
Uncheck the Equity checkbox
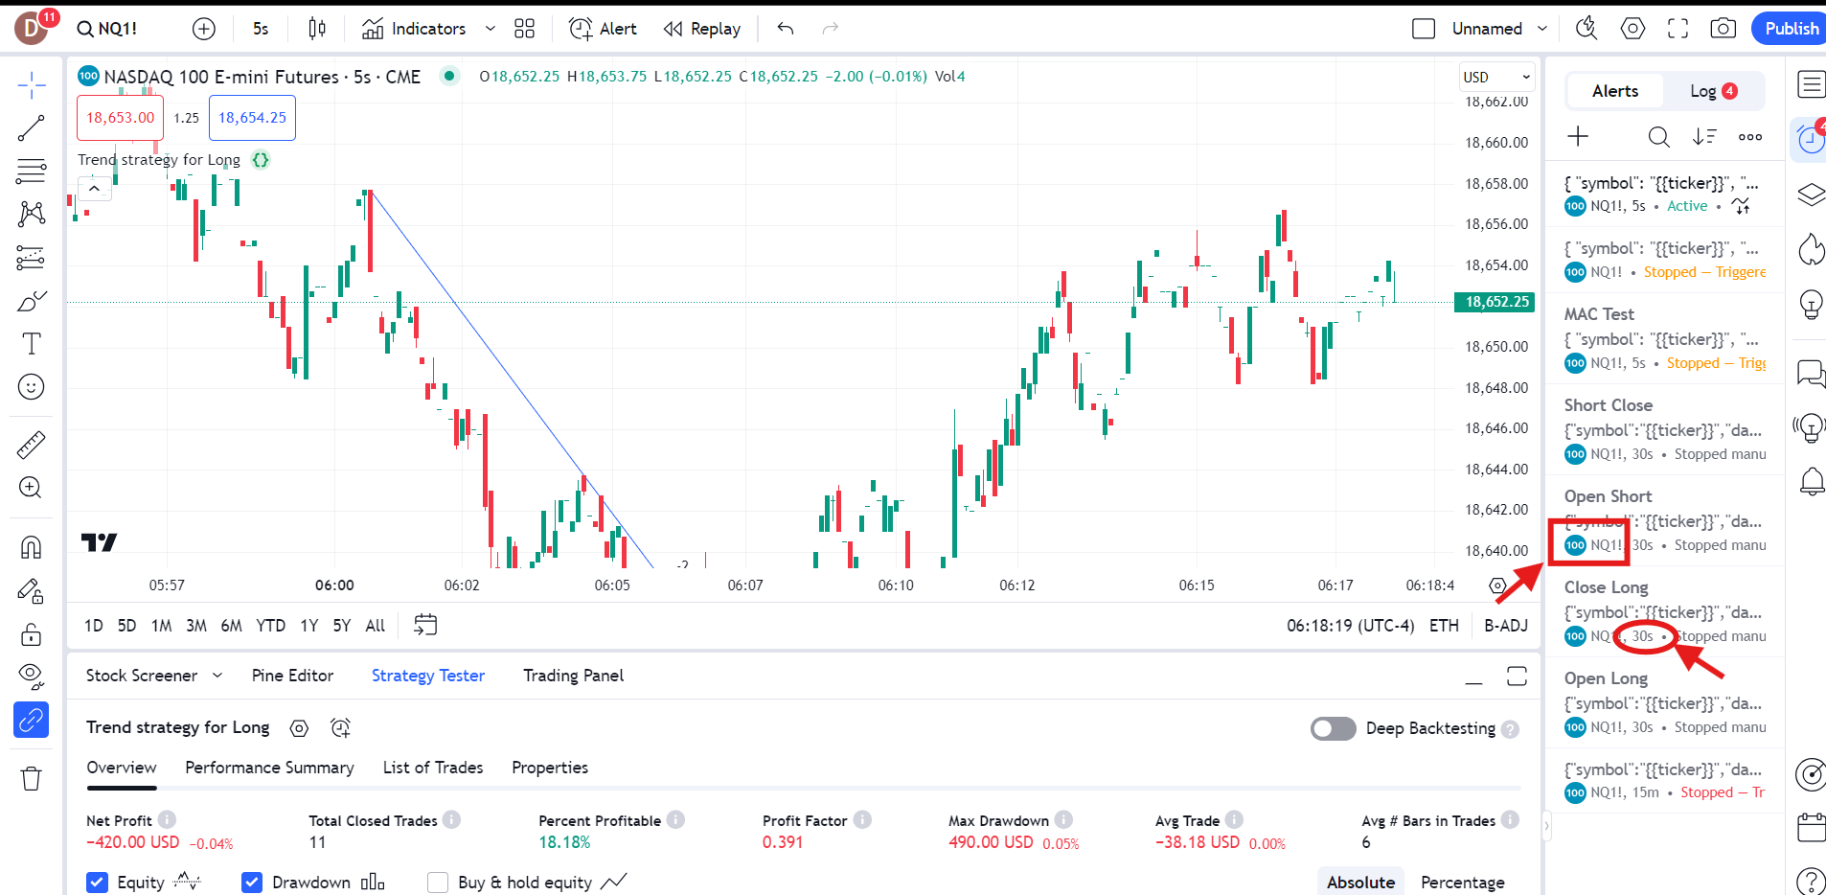click(97, 883)
